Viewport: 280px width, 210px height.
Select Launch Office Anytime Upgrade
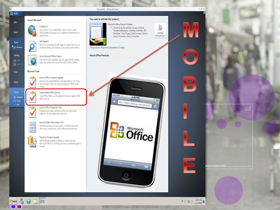(x=51, y=78)
